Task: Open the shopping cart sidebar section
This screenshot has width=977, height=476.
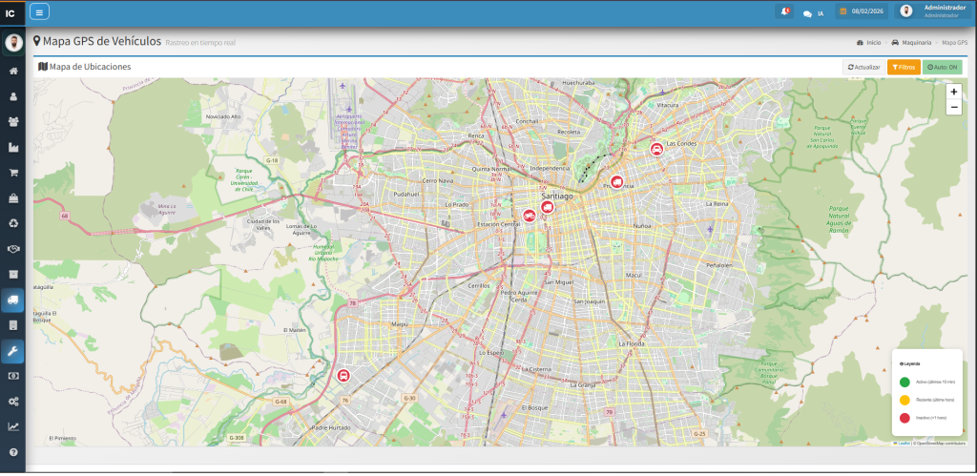Action: tap(13, 174)
